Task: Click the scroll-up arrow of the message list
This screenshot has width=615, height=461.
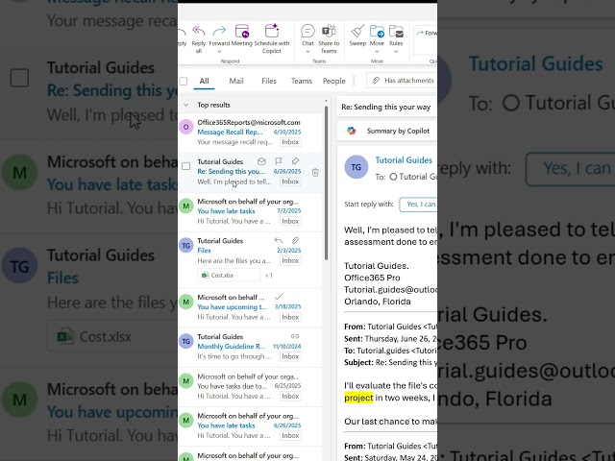Action: (326, 101)
